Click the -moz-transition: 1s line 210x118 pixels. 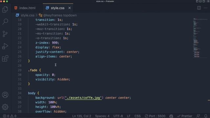pyautogui.click(x=53, y=29)
